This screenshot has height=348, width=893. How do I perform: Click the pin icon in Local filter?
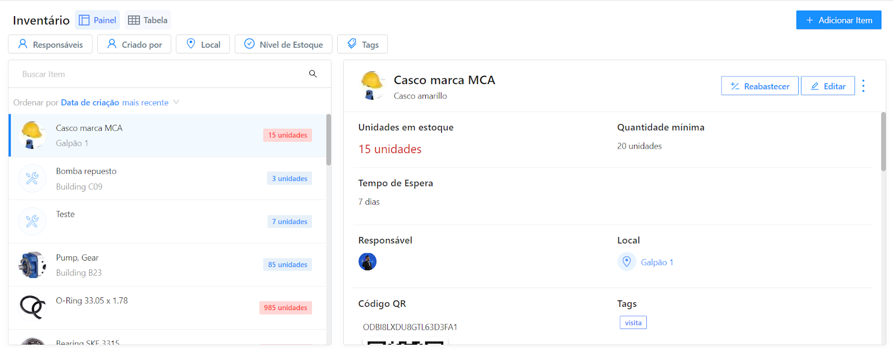tap(191, 43)
